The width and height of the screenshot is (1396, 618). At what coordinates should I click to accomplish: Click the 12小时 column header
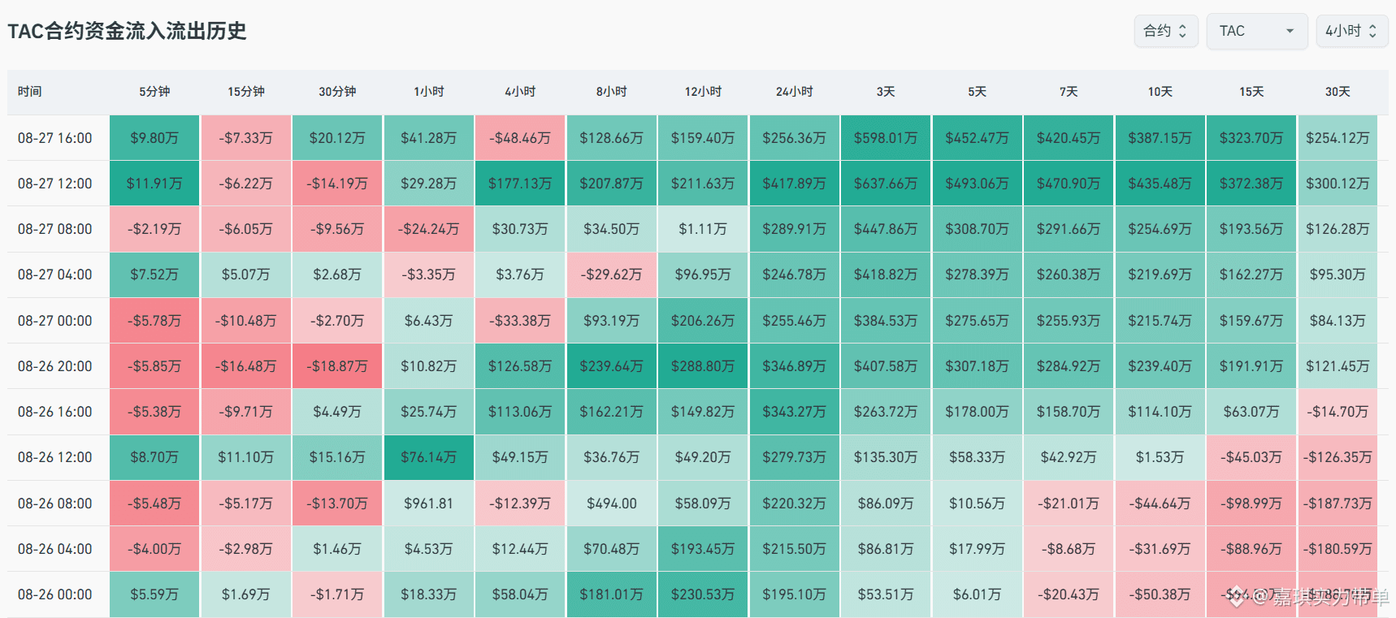[x=703, y=92]
